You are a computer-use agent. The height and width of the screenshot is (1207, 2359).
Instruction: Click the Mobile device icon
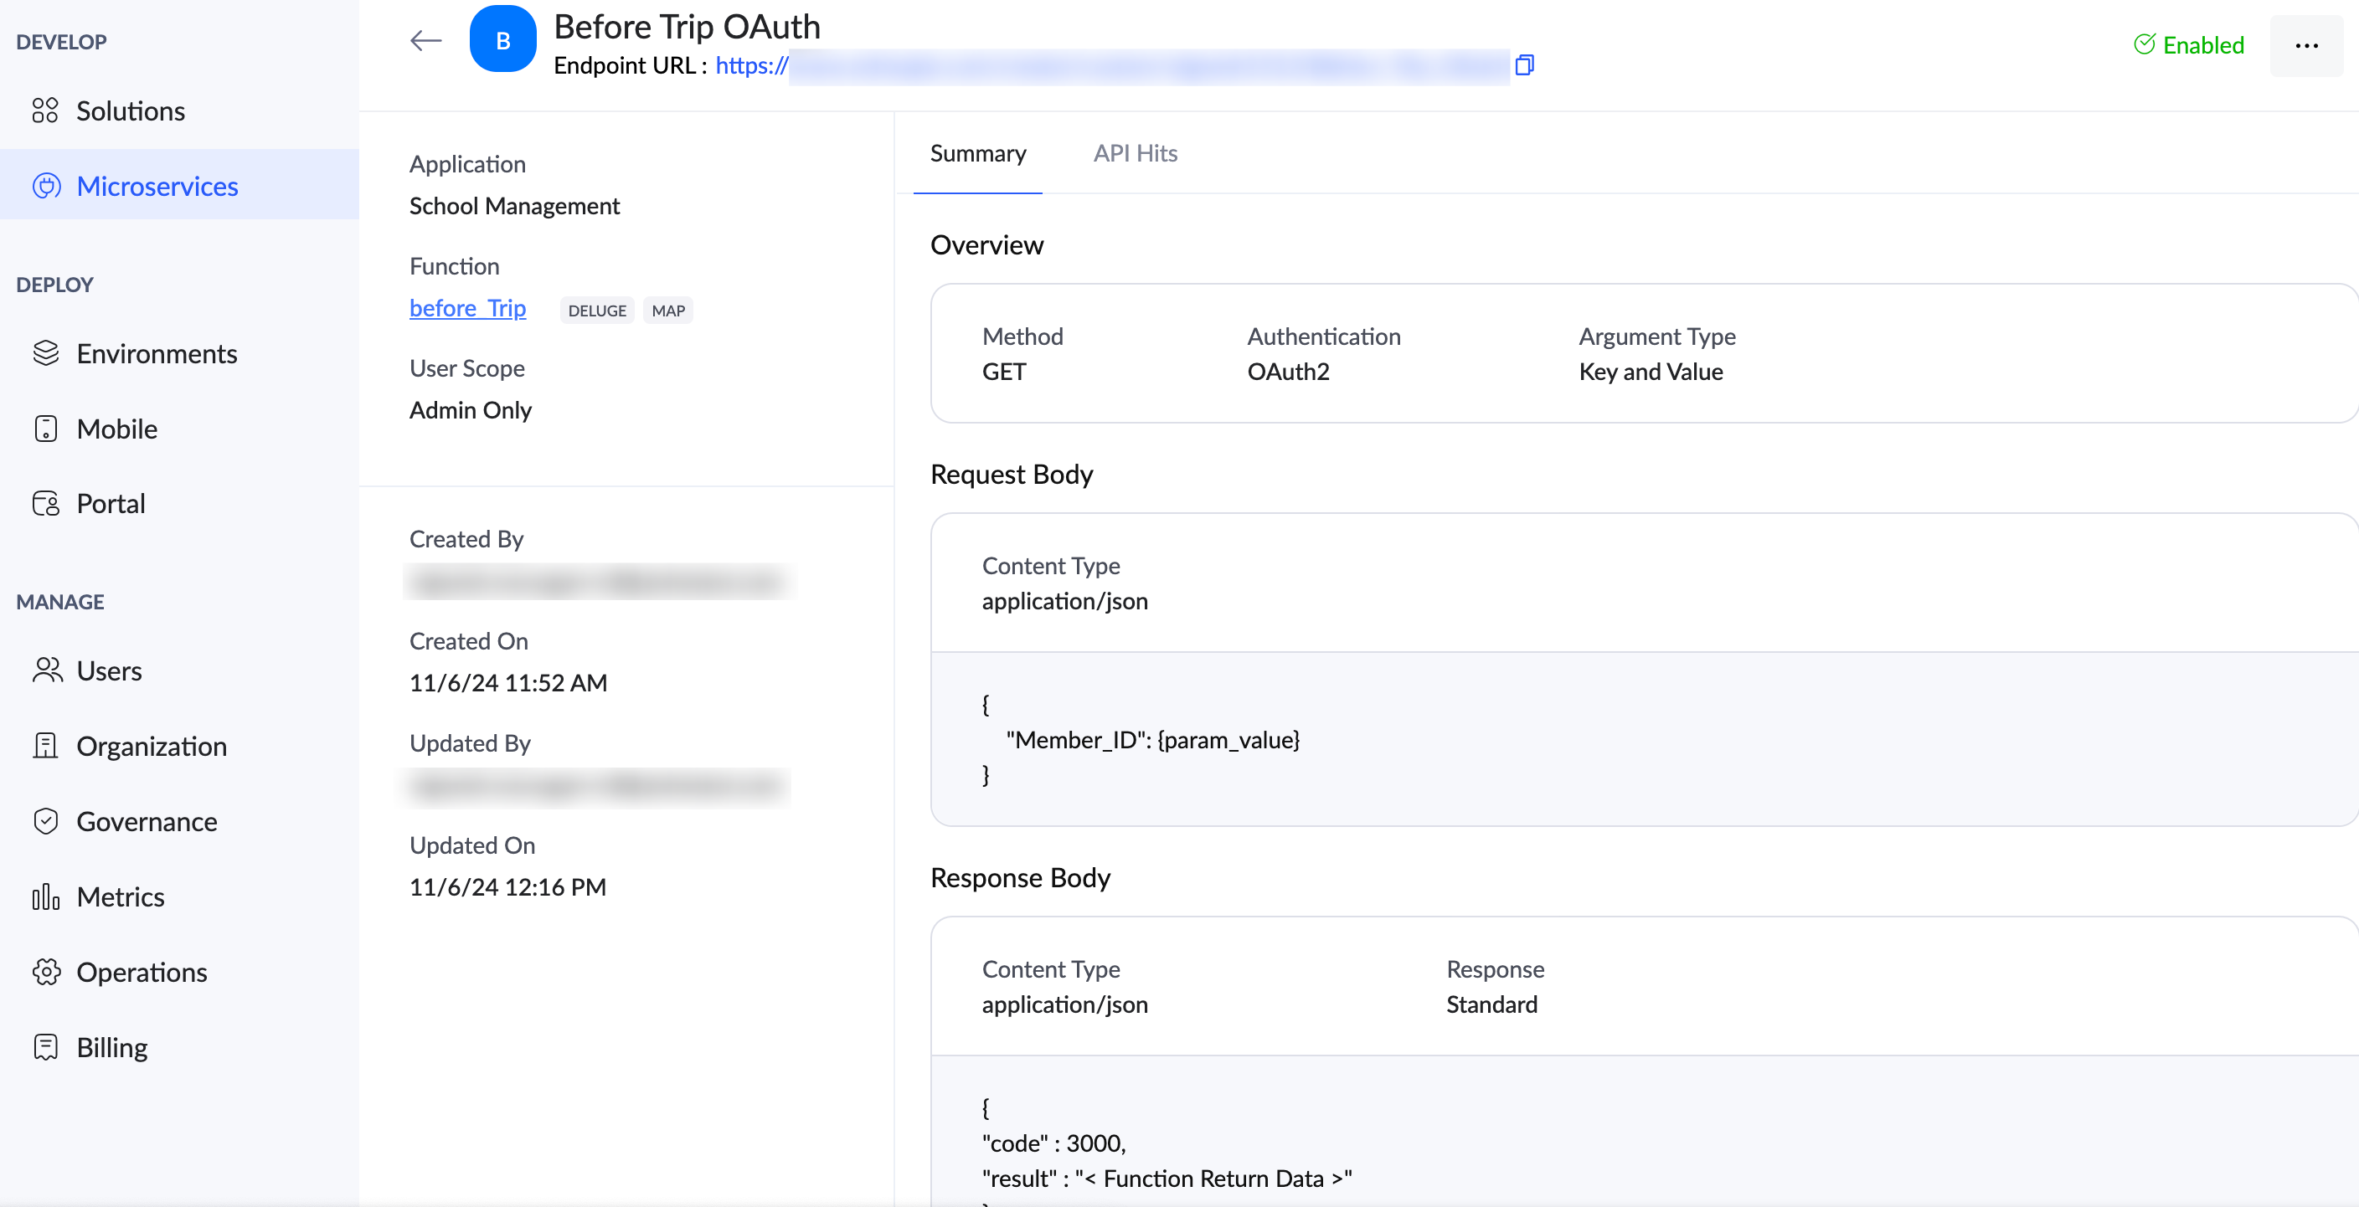tap(45, 429)
